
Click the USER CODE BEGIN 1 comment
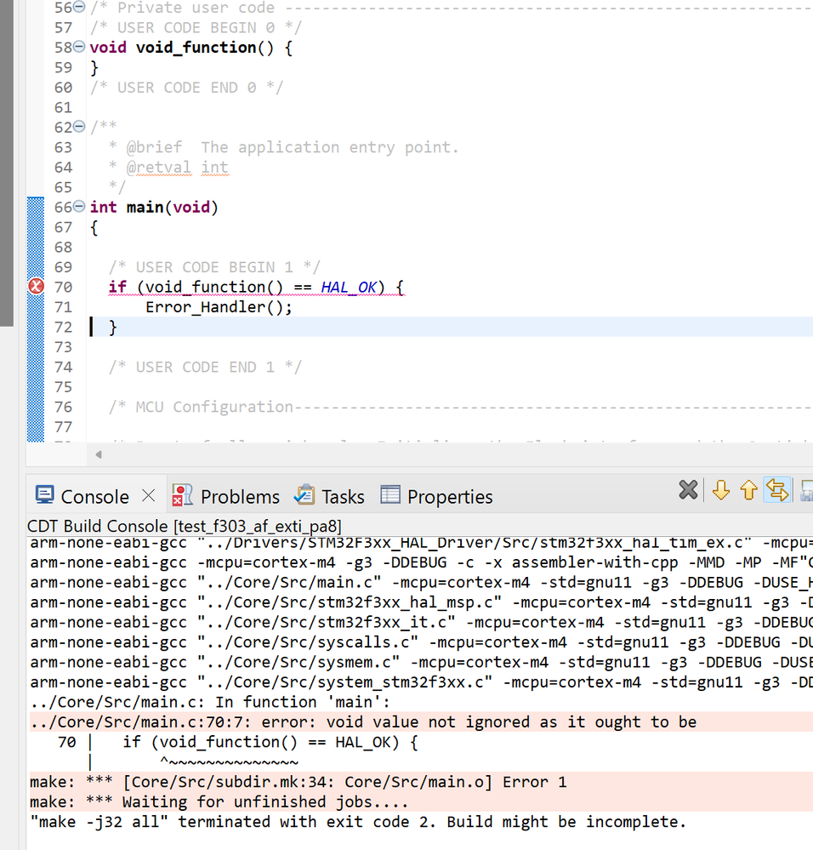pyautogui.click(x=214, y=267)
